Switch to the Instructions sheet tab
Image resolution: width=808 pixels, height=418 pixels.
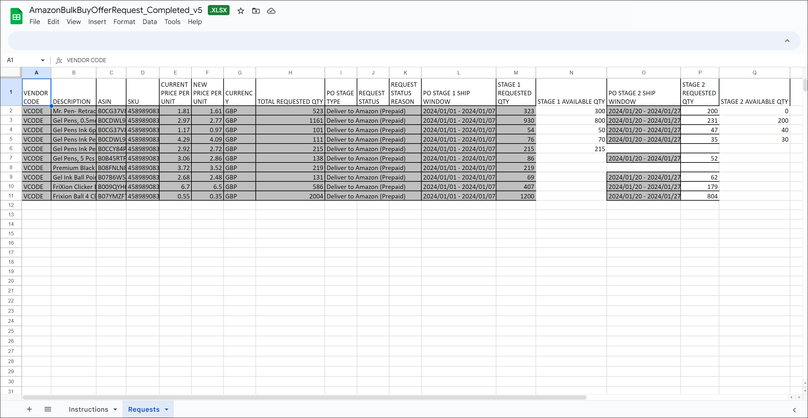click(x=88, y=409)
